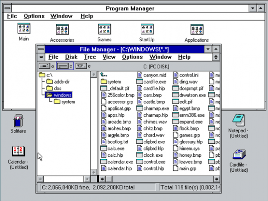
Task: Select system subfolder in tree
Action: coord(64,102)
